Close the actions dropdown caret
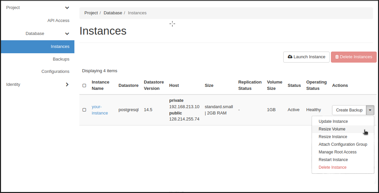This screenshot has height=193, width=379. pyautogui.click(x=370, y=110)
